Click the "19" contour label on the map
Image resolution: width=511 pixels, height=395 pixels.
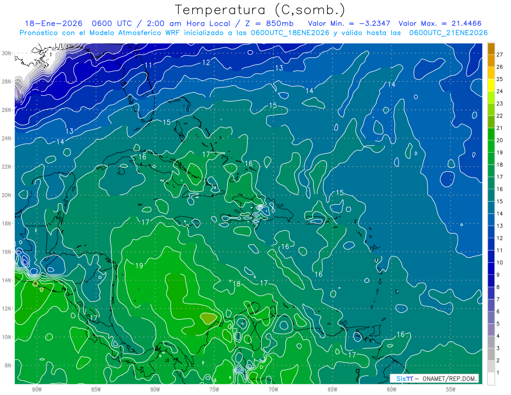coord(139,266)
